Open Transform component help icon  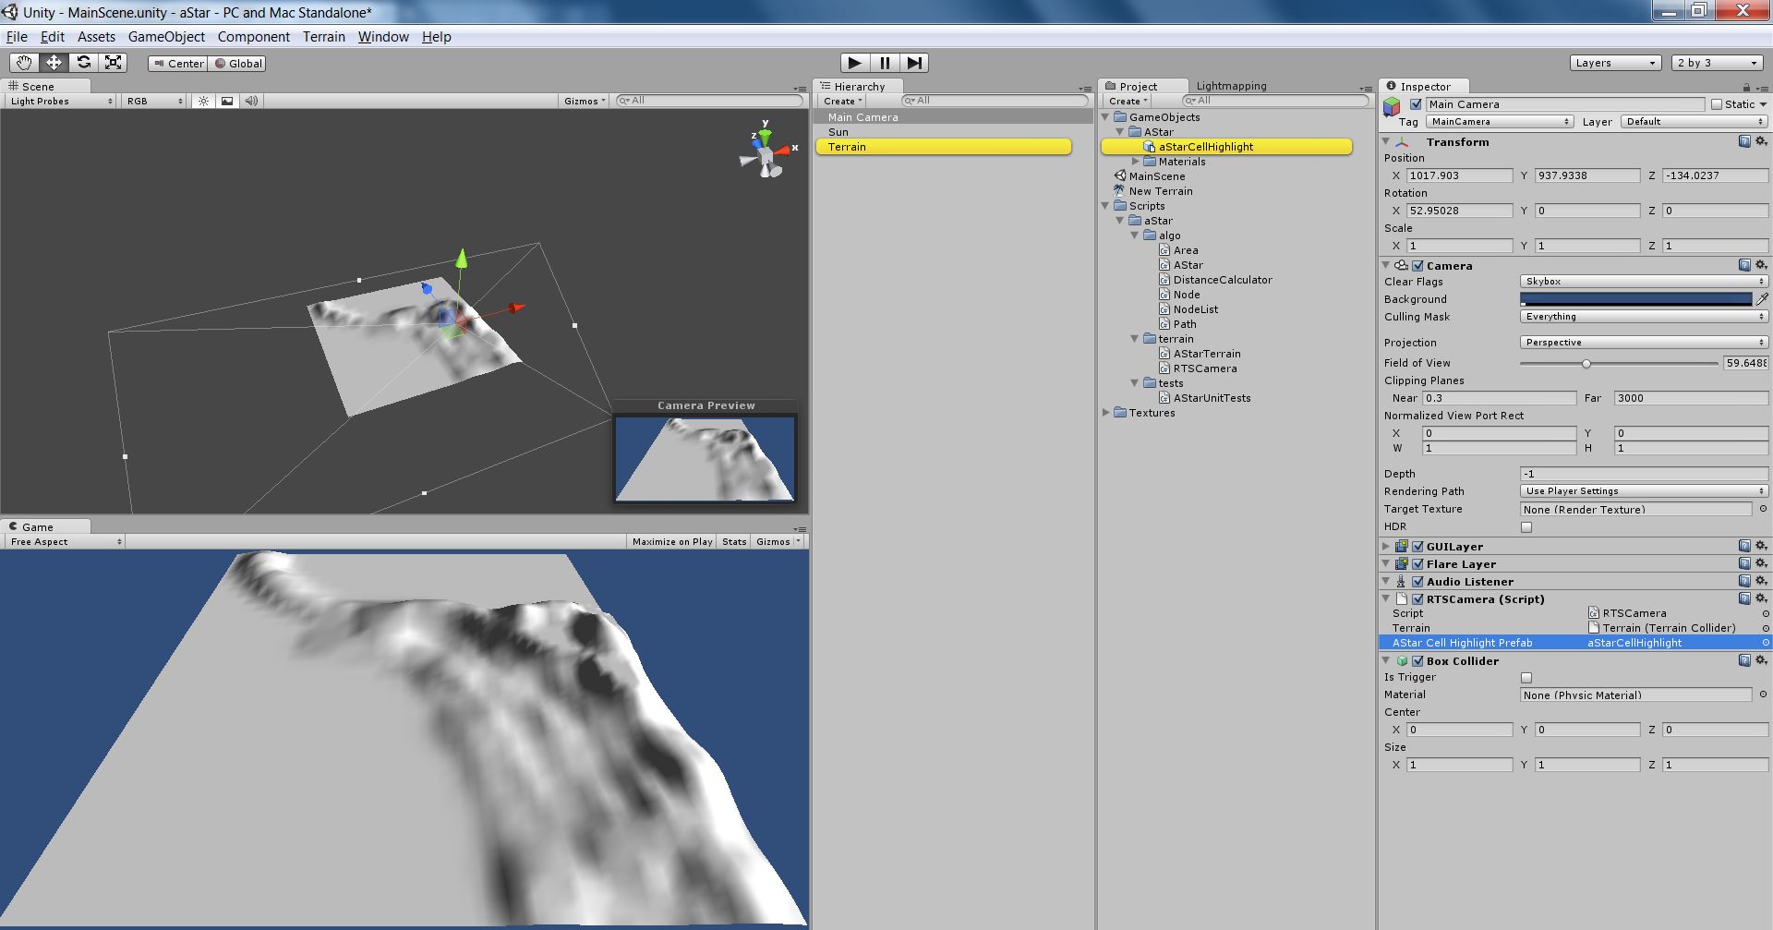click(1744, 141)
